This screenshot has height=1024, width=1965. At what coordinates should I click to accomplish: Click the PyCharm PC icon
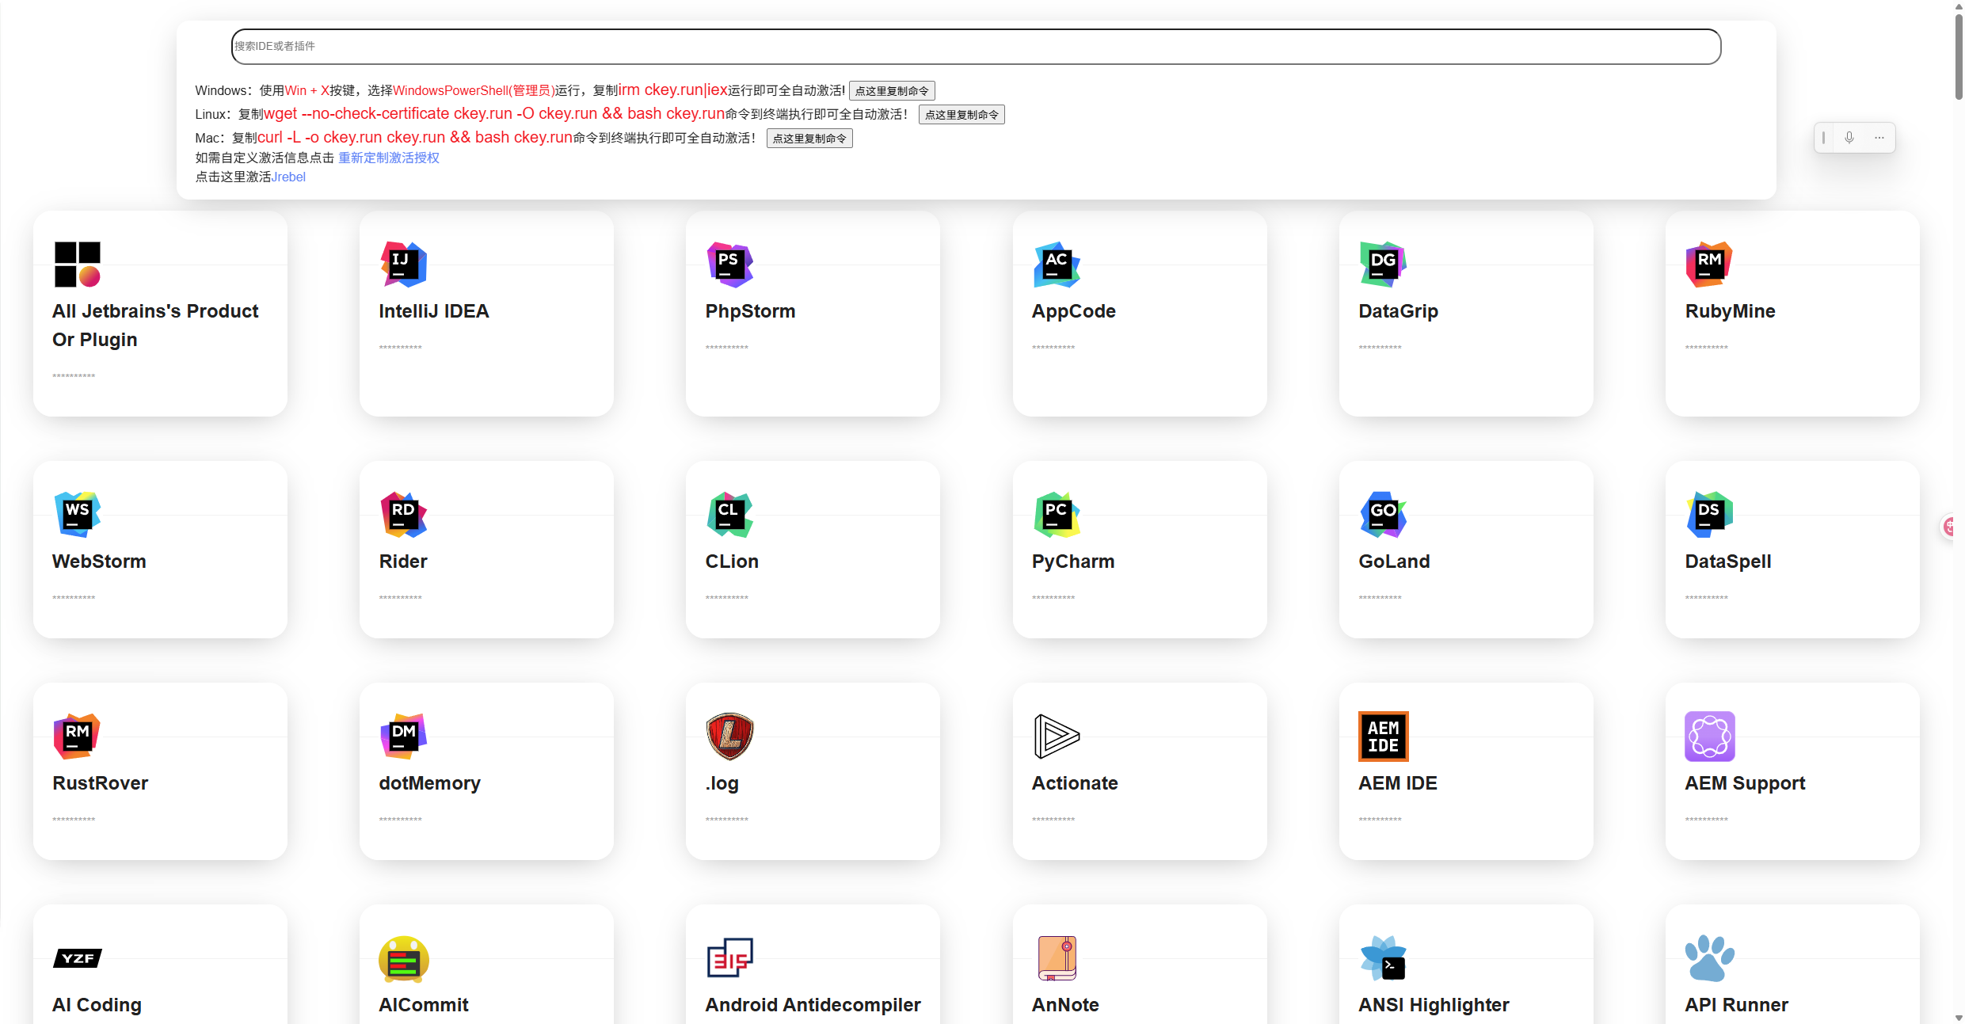coord(1057,515)
